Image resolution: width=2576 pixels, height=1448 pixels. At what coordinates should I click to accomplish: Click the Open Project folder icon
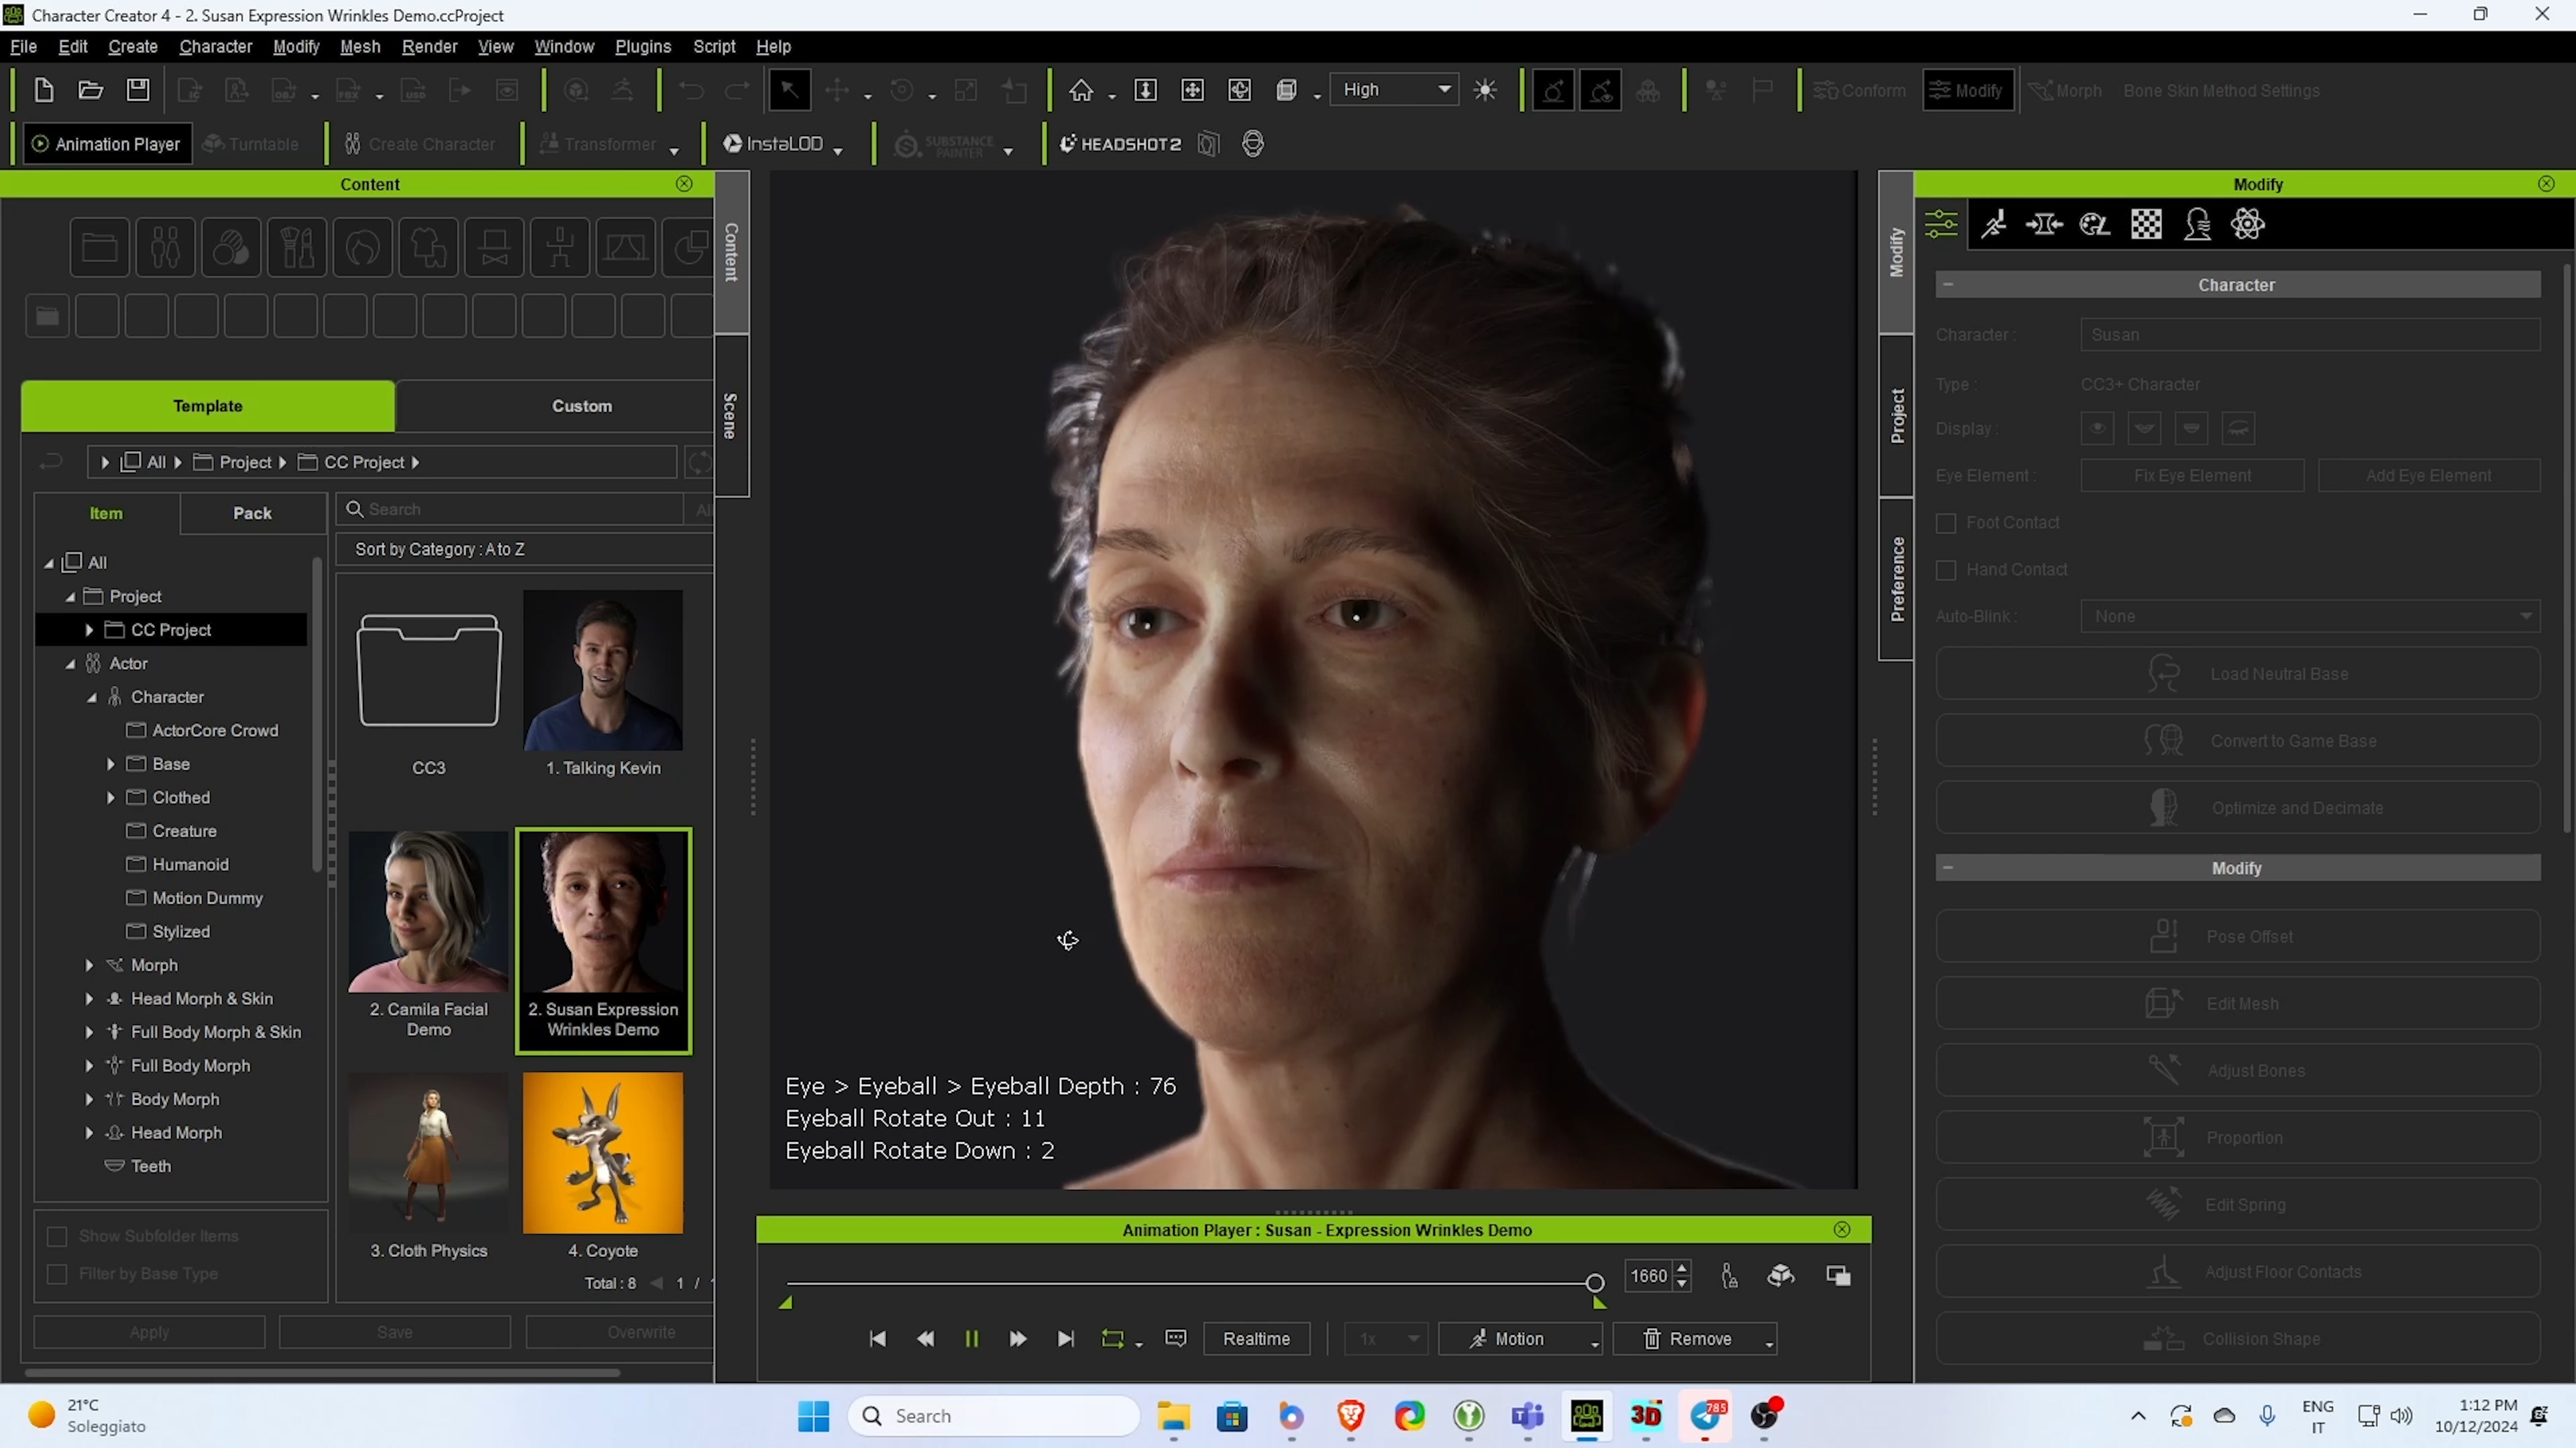91,90
